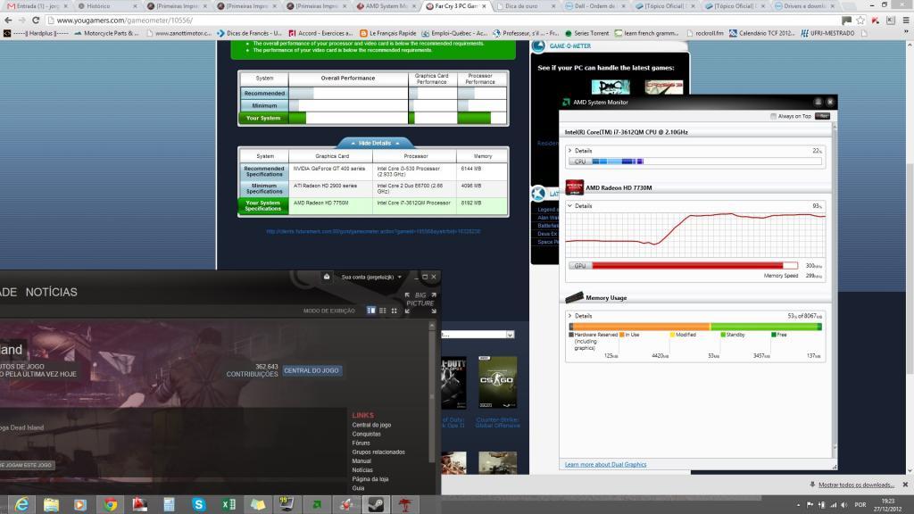Viewport: 914px width, 514px height.
Task: Open Fraps icon from the taskbar
Action: point(287,503)
